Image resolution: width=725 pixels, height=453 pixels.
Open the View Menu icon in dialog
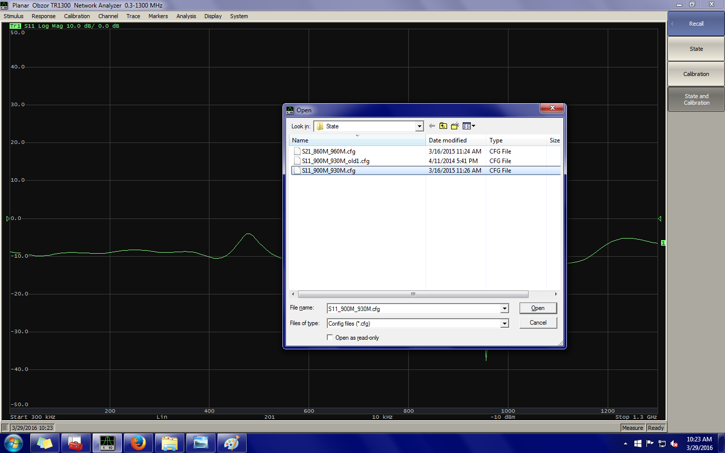(x=469, y=126)
